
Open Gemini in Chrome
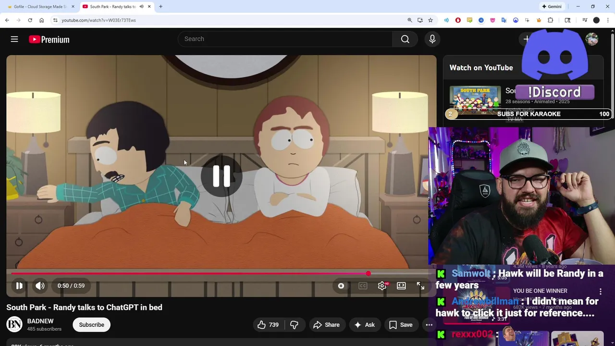pos(552,7)
